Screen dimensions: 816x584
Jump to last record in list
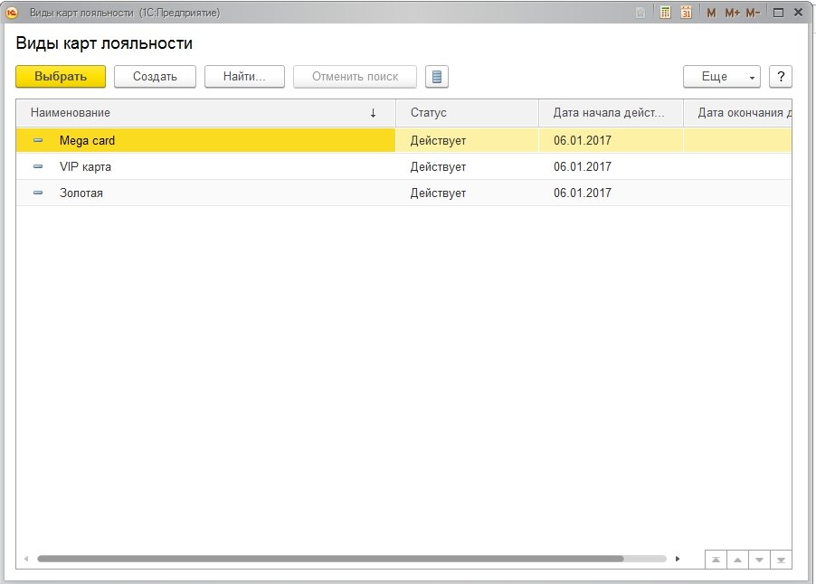pyautogui.click(x=781, y=560)
